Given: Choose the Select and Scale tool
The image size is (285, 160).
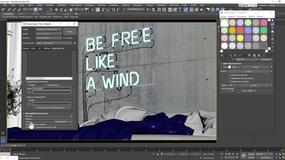Looking at the screenshot, I should [66, 9].
